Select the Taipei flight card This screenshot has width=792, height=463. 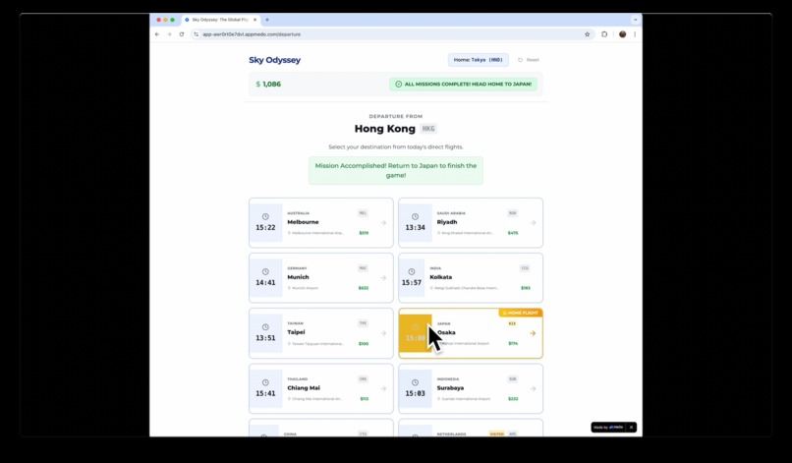point(320,333)
